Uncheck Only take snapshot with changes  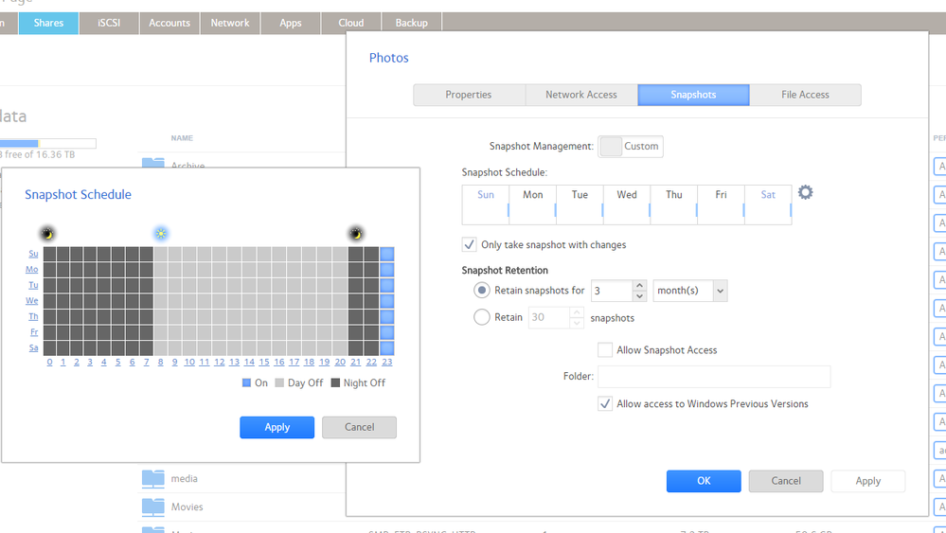pos(470,244)
